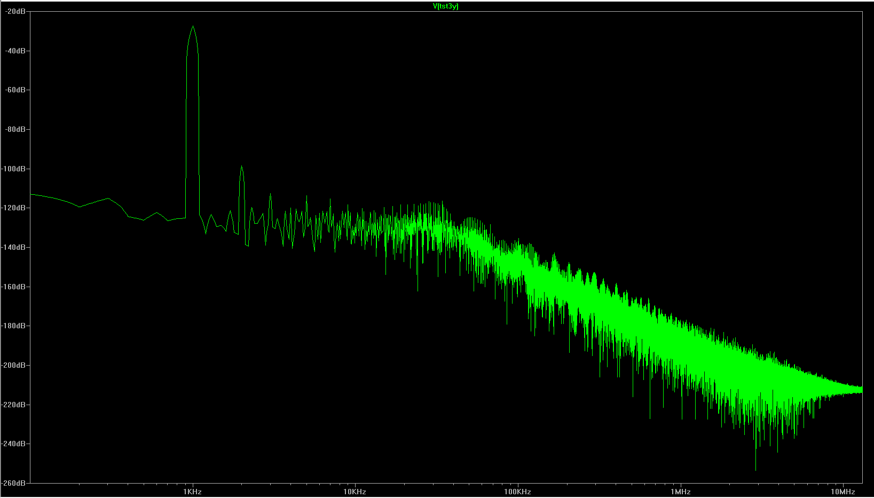Click the 100KHz frequency axis label

pos(518,492)
